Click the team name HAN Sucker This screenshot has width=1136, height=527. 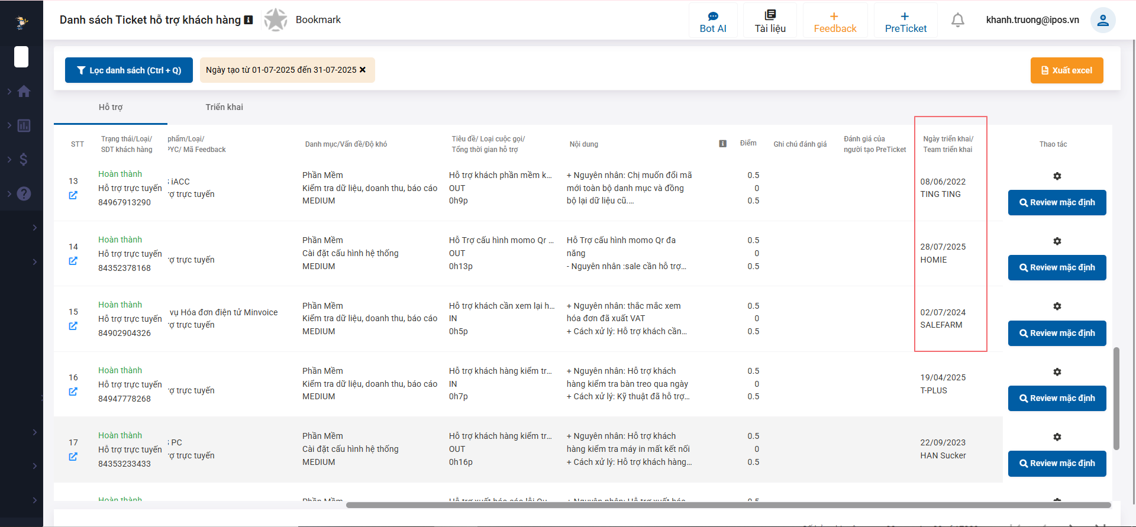tap(943, 455)
